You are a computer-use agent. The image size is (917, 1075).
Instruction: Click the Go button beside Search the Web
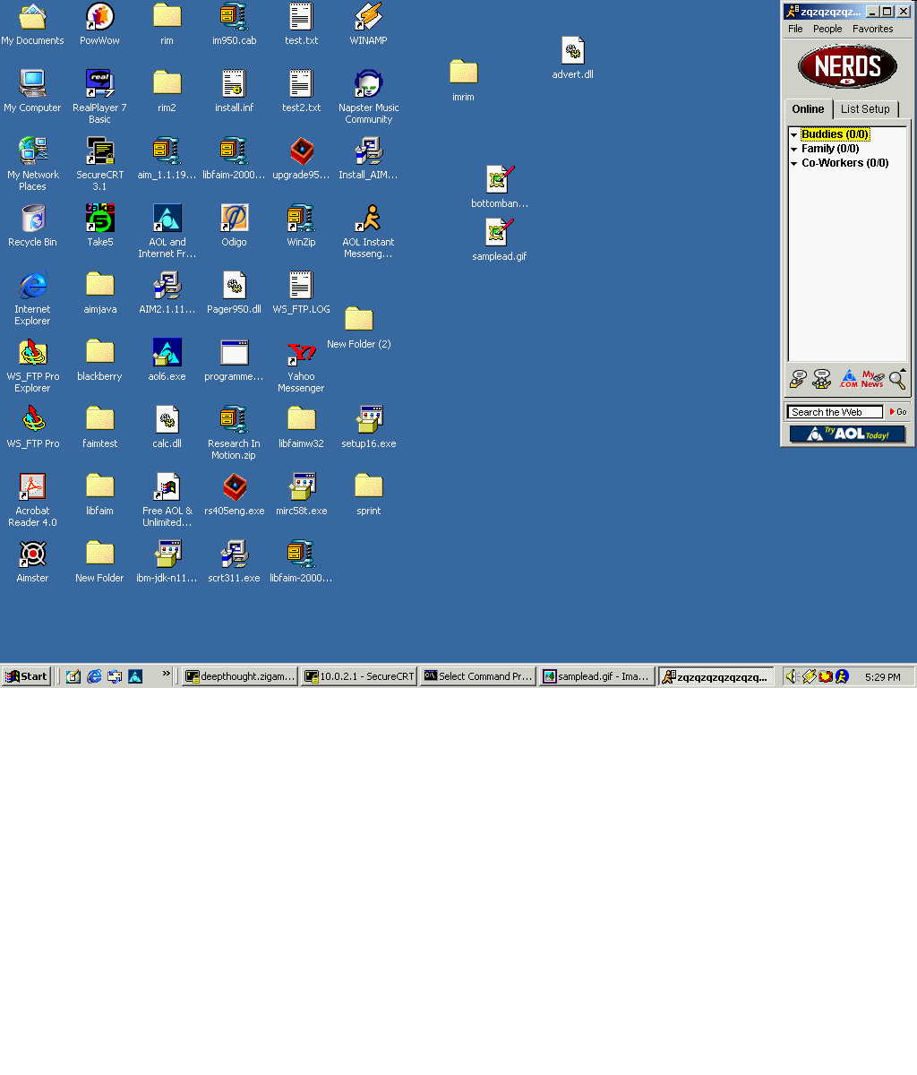(x=897, y=412)
